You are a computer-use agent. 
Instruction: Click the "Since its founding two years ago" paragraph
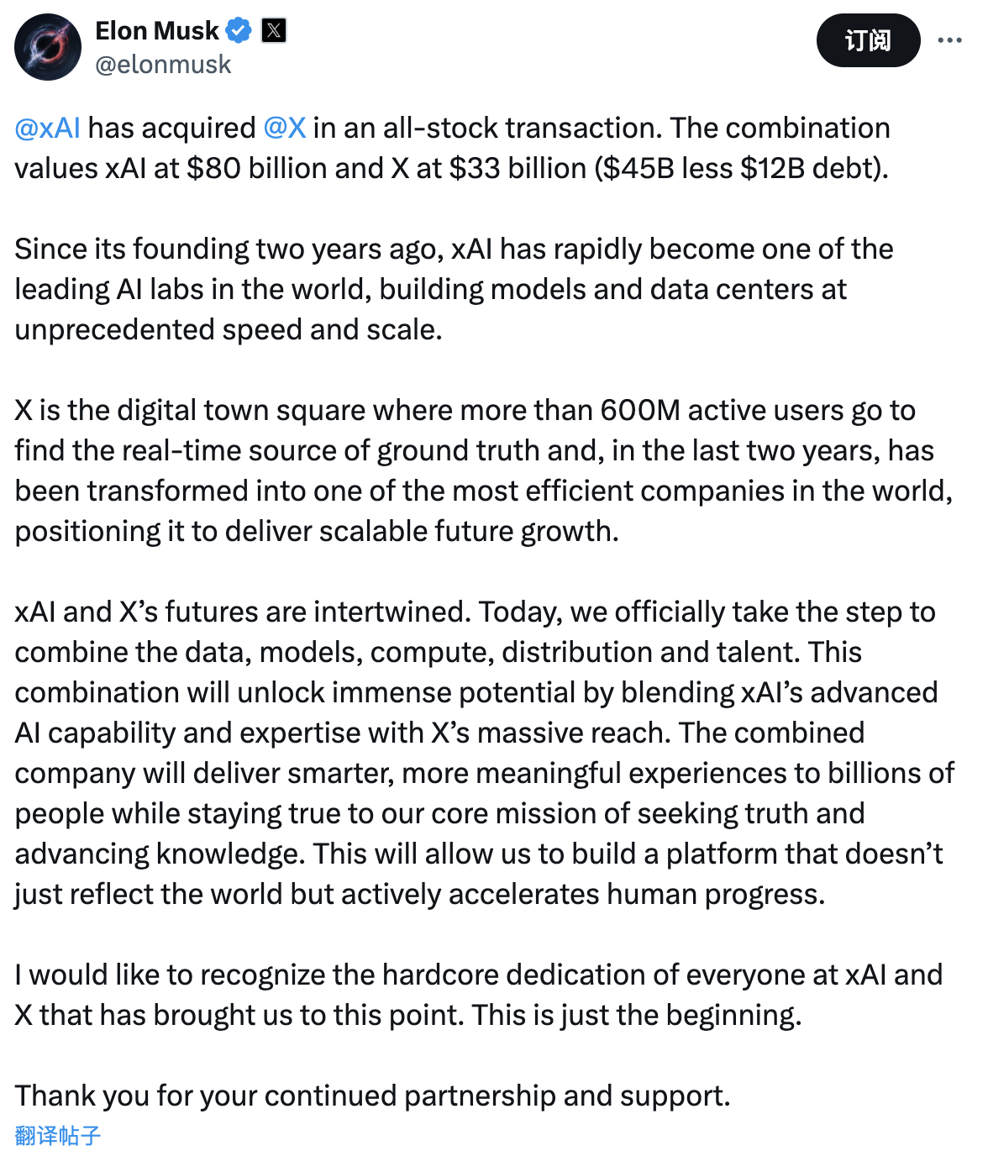click(227, 250)
